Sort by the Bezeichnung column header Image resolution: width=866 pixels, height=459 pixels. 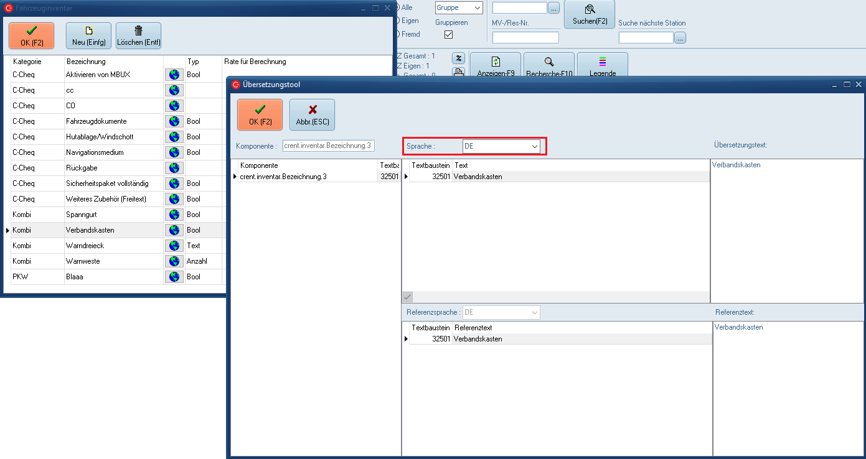tap(114, 62)
